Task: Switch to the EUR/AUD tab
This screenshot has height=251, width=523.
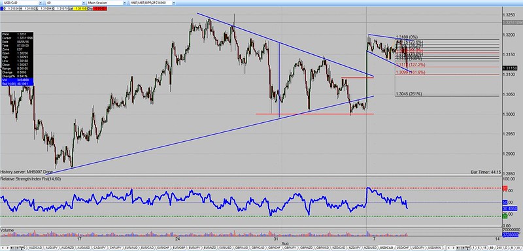Action: coord(131,248)
